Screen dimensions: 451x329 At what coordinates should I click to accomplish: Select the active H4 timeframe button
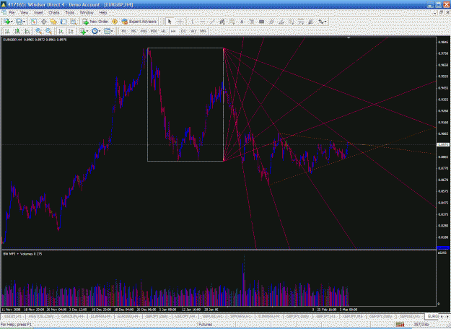173,31
